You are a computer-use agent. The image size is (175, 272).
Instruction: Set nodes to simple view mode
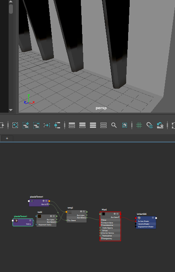pyautogui.click(x=72, y=125)
